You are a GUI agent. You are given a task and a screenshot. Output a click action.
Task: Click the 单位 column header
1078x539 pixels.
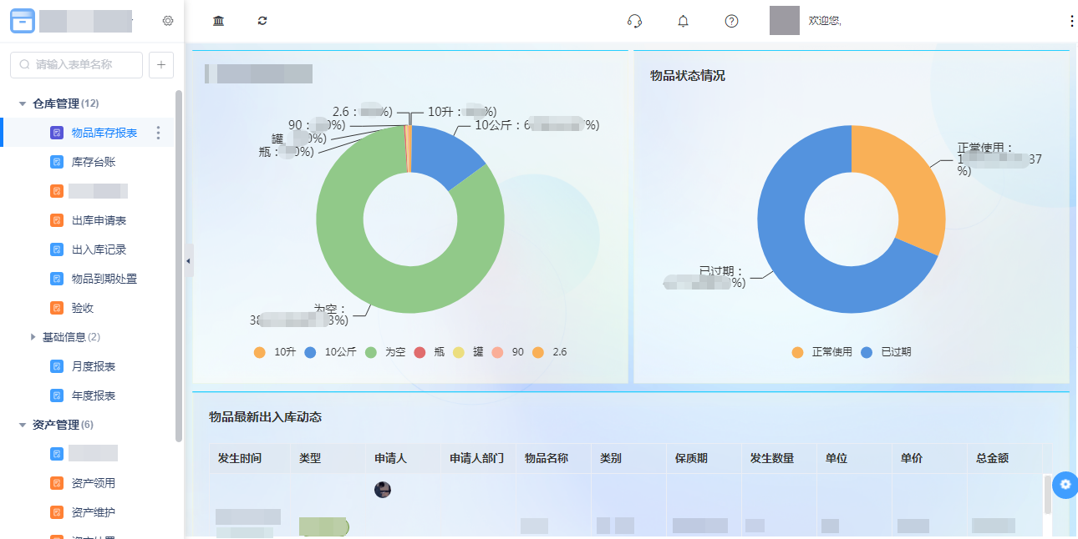(836, 458)
